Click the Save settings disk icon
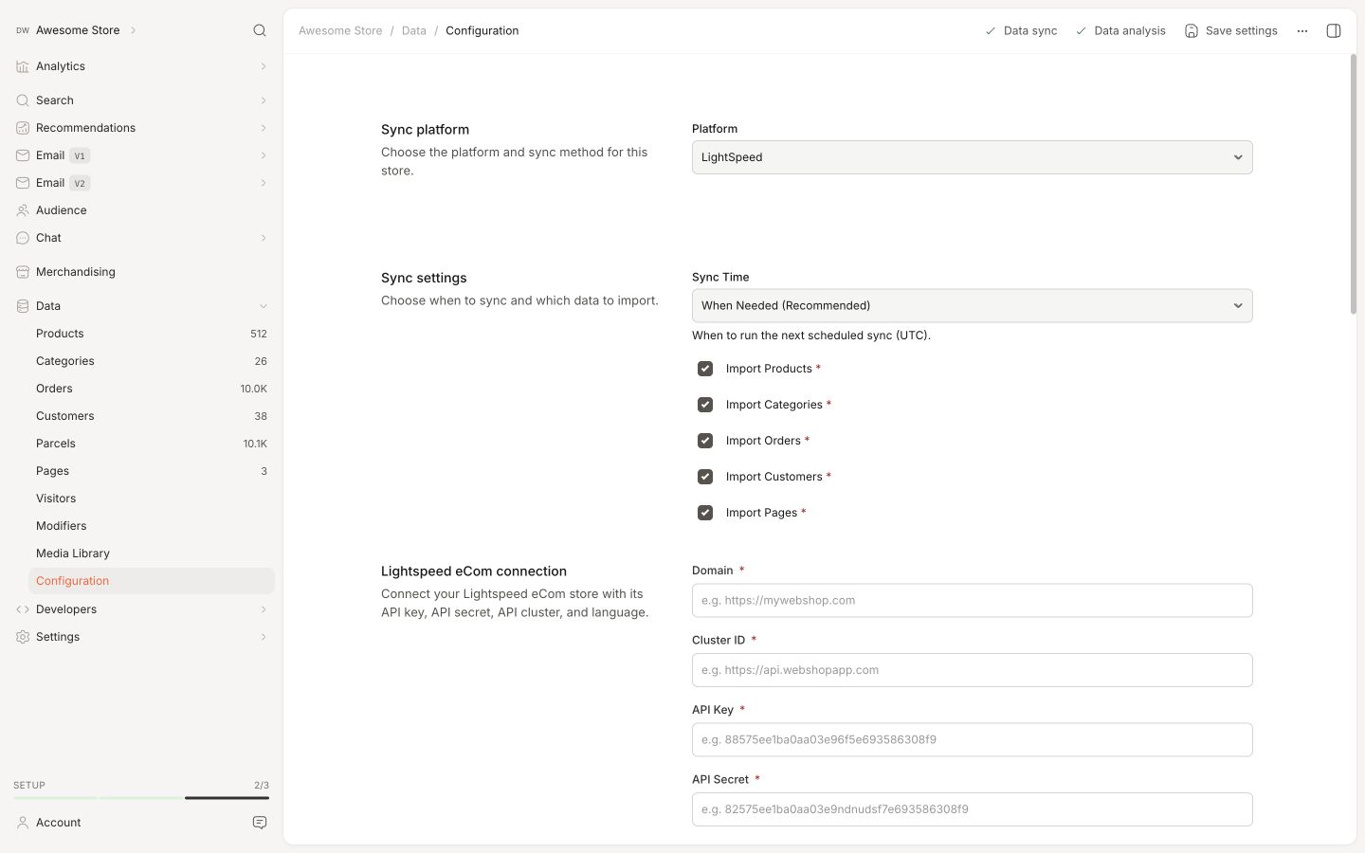The image size is (1365, 853). click(x=1192, y=31)
